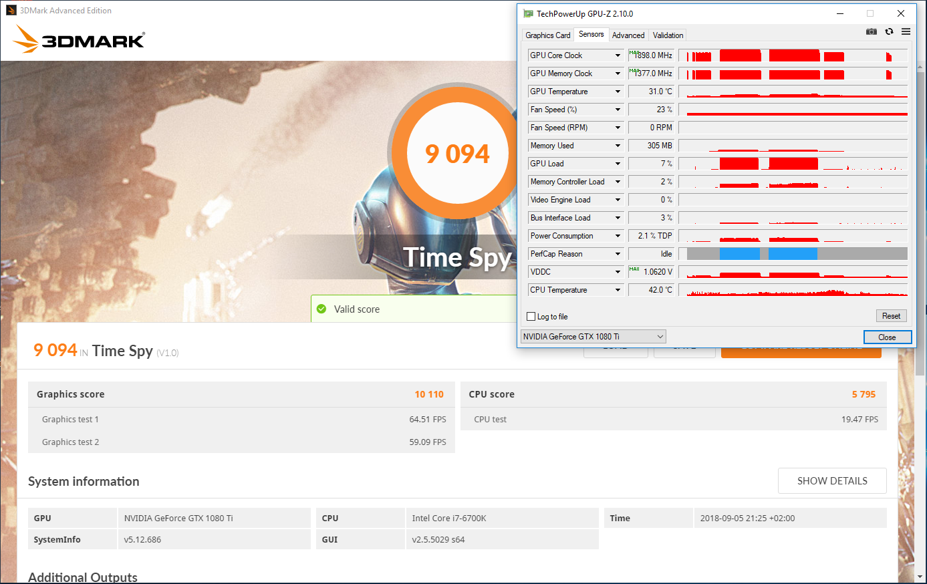Click the CPU score value 5 795
927x584 pixels.
(864, 394)
